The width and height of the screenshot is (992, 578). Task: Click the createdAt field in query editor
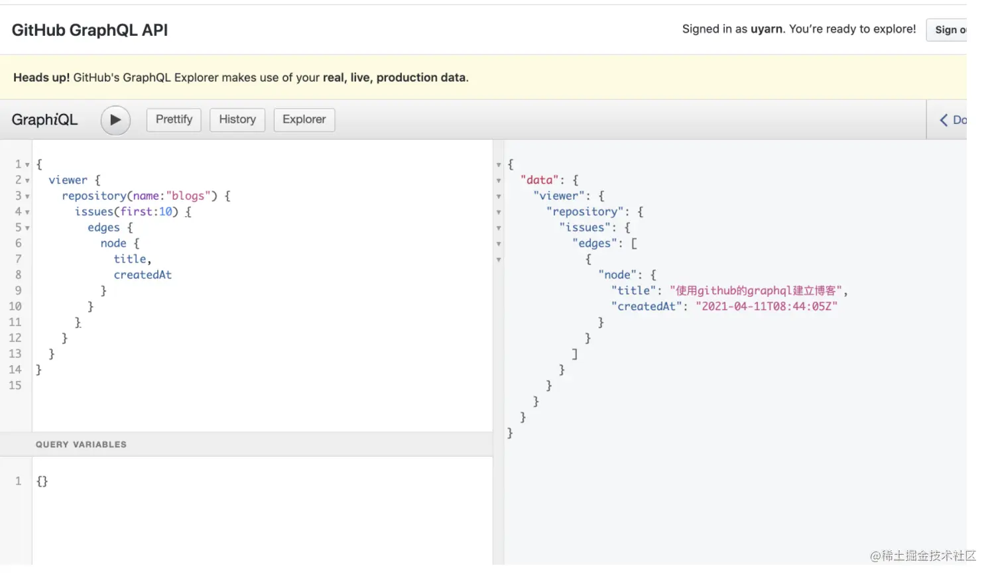(143, 275)
